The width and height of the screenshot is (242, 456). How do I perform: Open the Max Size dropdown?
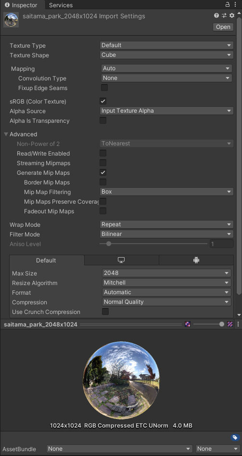tap(166, 273)
